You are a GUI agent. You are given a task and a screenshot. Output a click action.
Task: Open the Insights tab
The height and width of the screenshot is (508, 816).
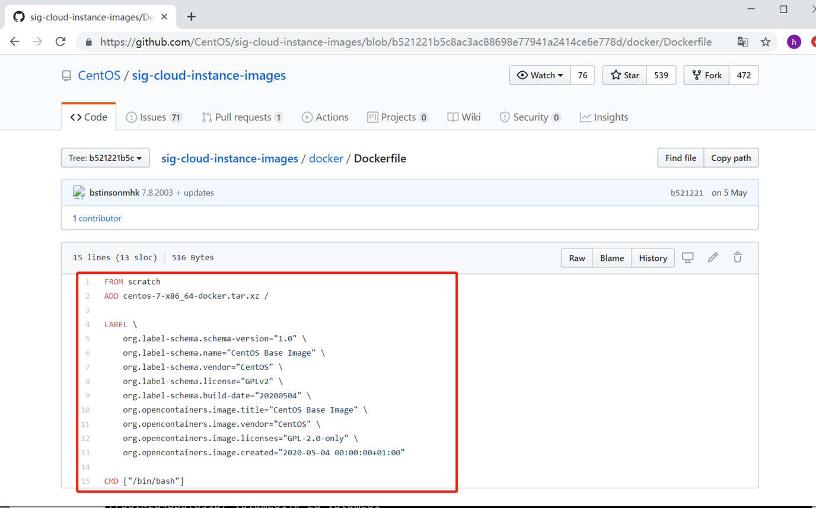click(604, 117)
